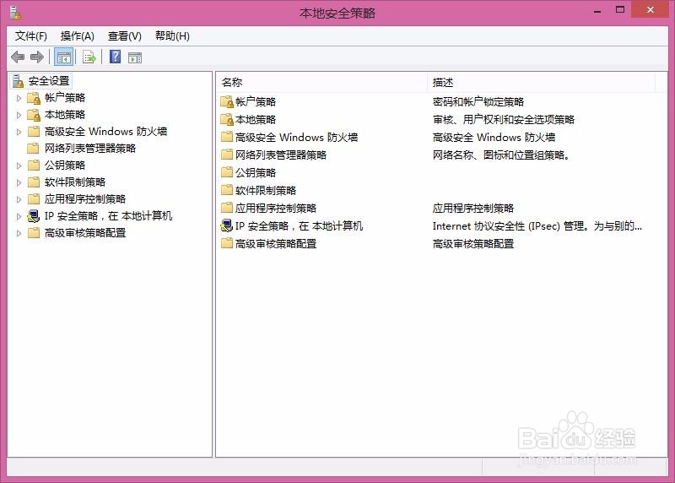Click 应用程序控制策略 folder icon in tree
Viewport: 675px width, 483px height.
coord(34,198)
